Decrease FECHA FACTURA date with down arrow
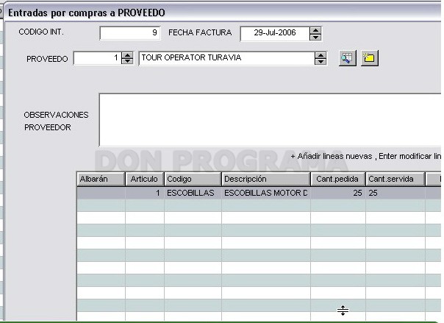This screenshot has height=323, width=444. (x=315, y=37)
